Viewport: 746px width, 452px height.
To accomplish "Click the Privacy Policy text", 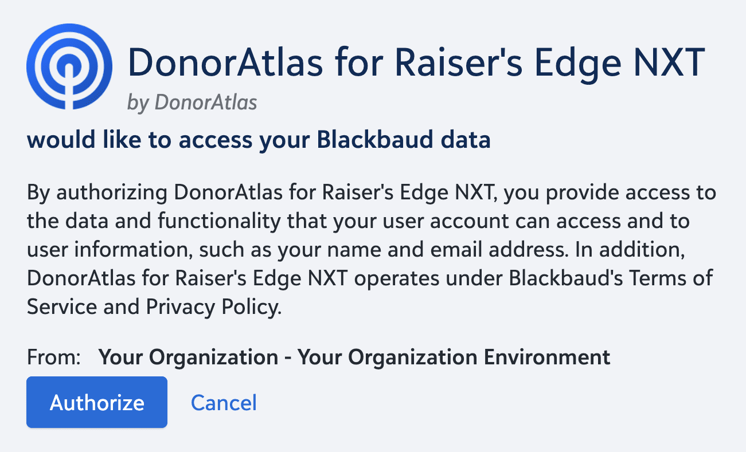I will point(212,306).
